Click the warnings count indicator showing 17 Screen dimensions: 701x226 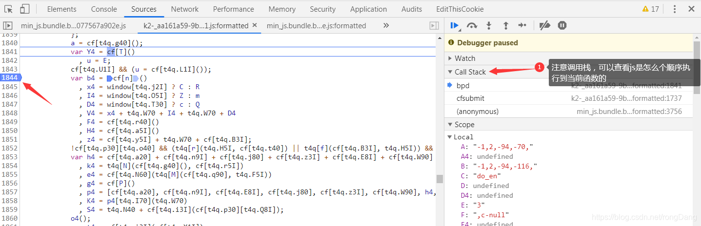click(x=650, y=9)
